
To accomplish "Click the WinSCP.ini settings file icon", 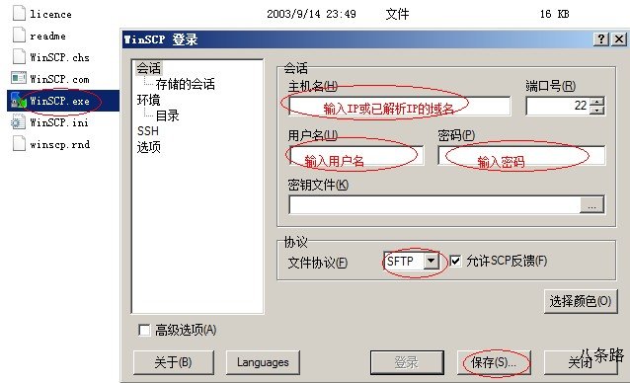I will tap(19, 122).
